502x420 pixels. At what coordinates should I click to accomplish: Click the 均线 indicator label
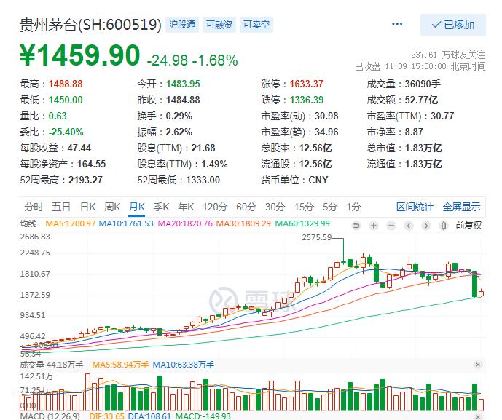tap(28, 223)
